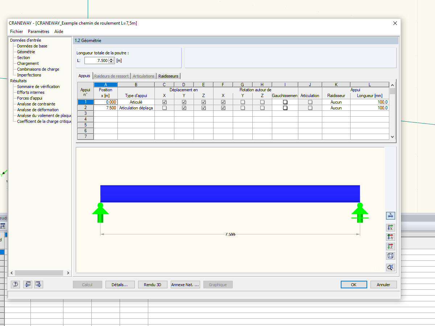Decrease beam length with spinner down arrow

[x=111, y=62]
